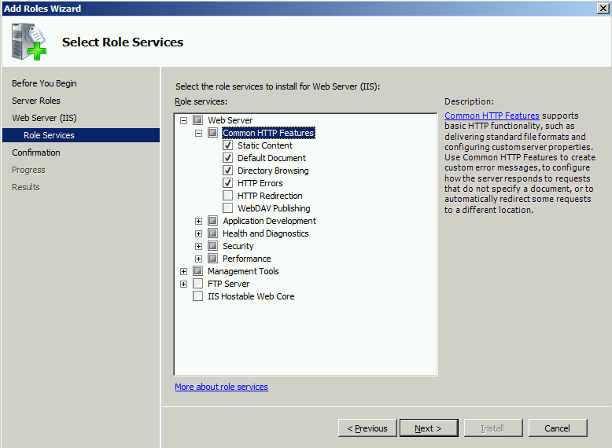The height and width of the screenshot is (448, 612).
Task: Expand the Management Tools node
Action: click(183, 271)
